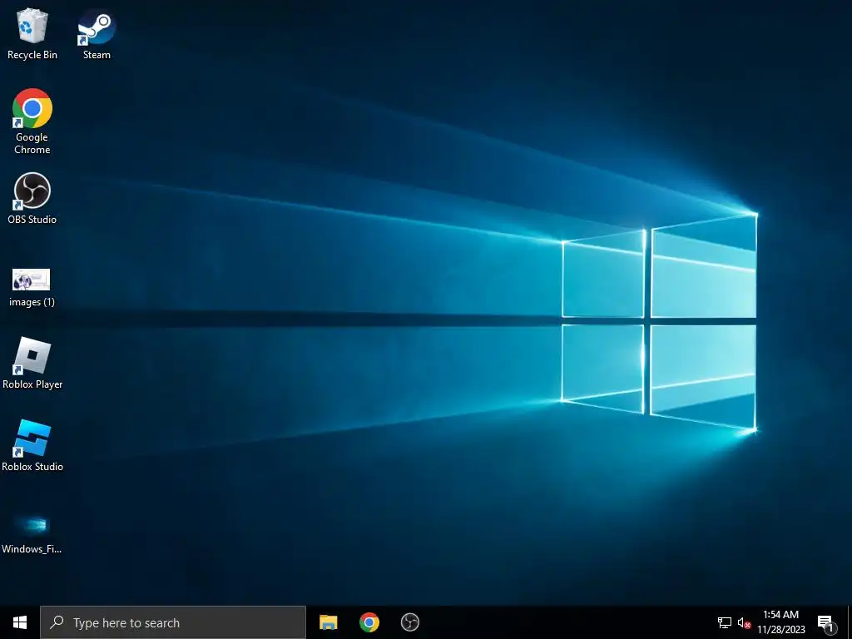Launch Chrome from the taskbar
This screenshot has height=639, width=852.
(369, 622)
